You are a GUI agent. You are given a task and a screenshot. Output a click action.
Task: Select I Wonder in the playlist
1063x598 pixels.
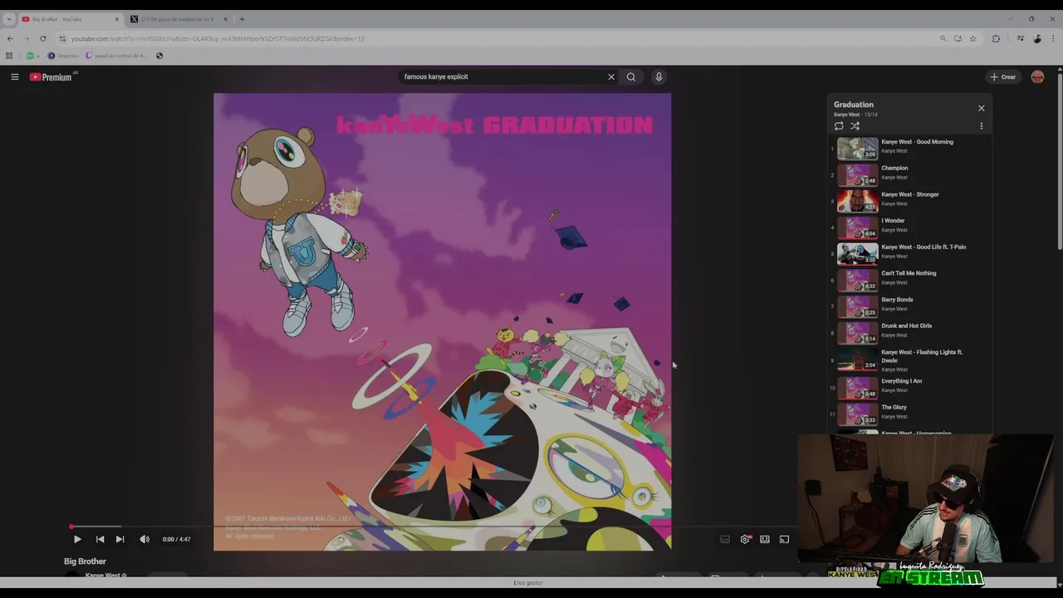[x=910, y=227]
